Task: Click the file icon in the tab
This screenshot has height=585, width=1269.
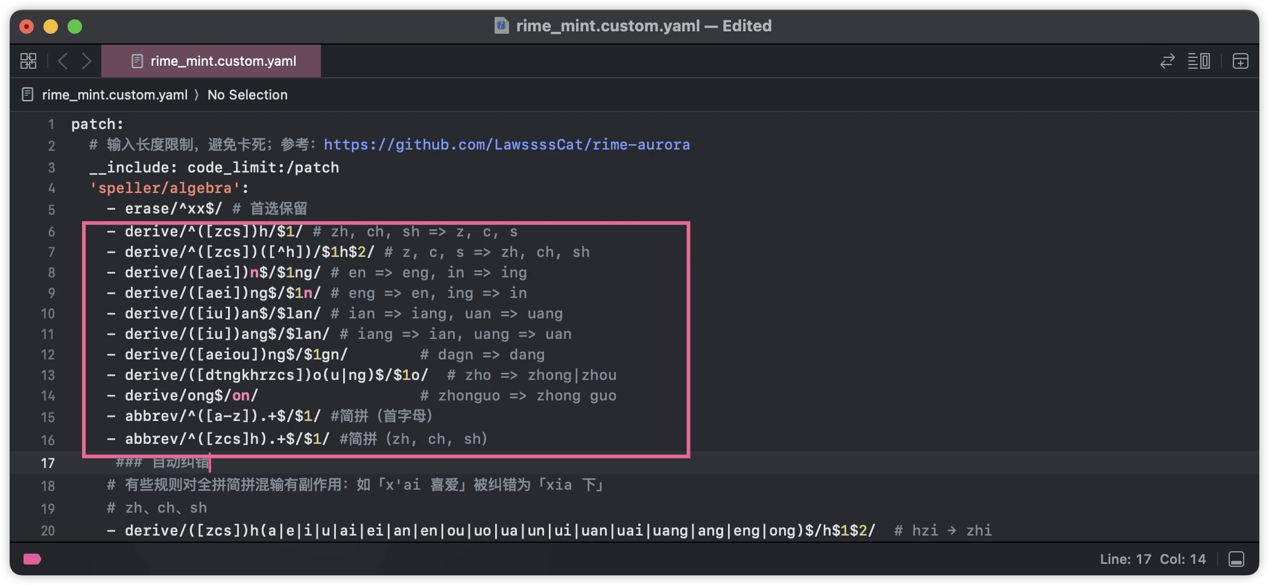Action: pyautogui.click(x=137, y=61)
